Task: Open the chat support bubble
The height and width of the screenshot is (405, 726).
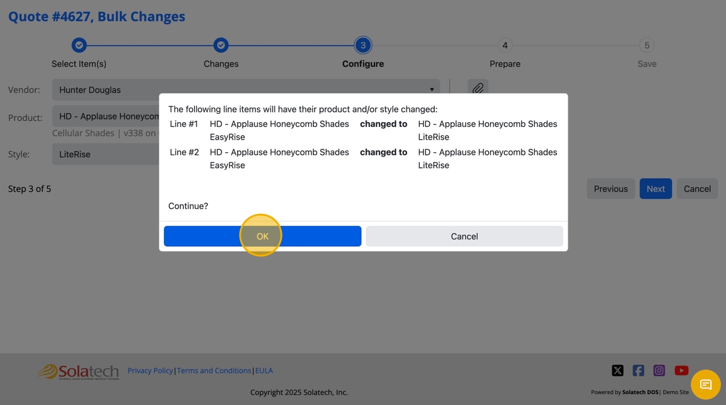Action: 705,384
